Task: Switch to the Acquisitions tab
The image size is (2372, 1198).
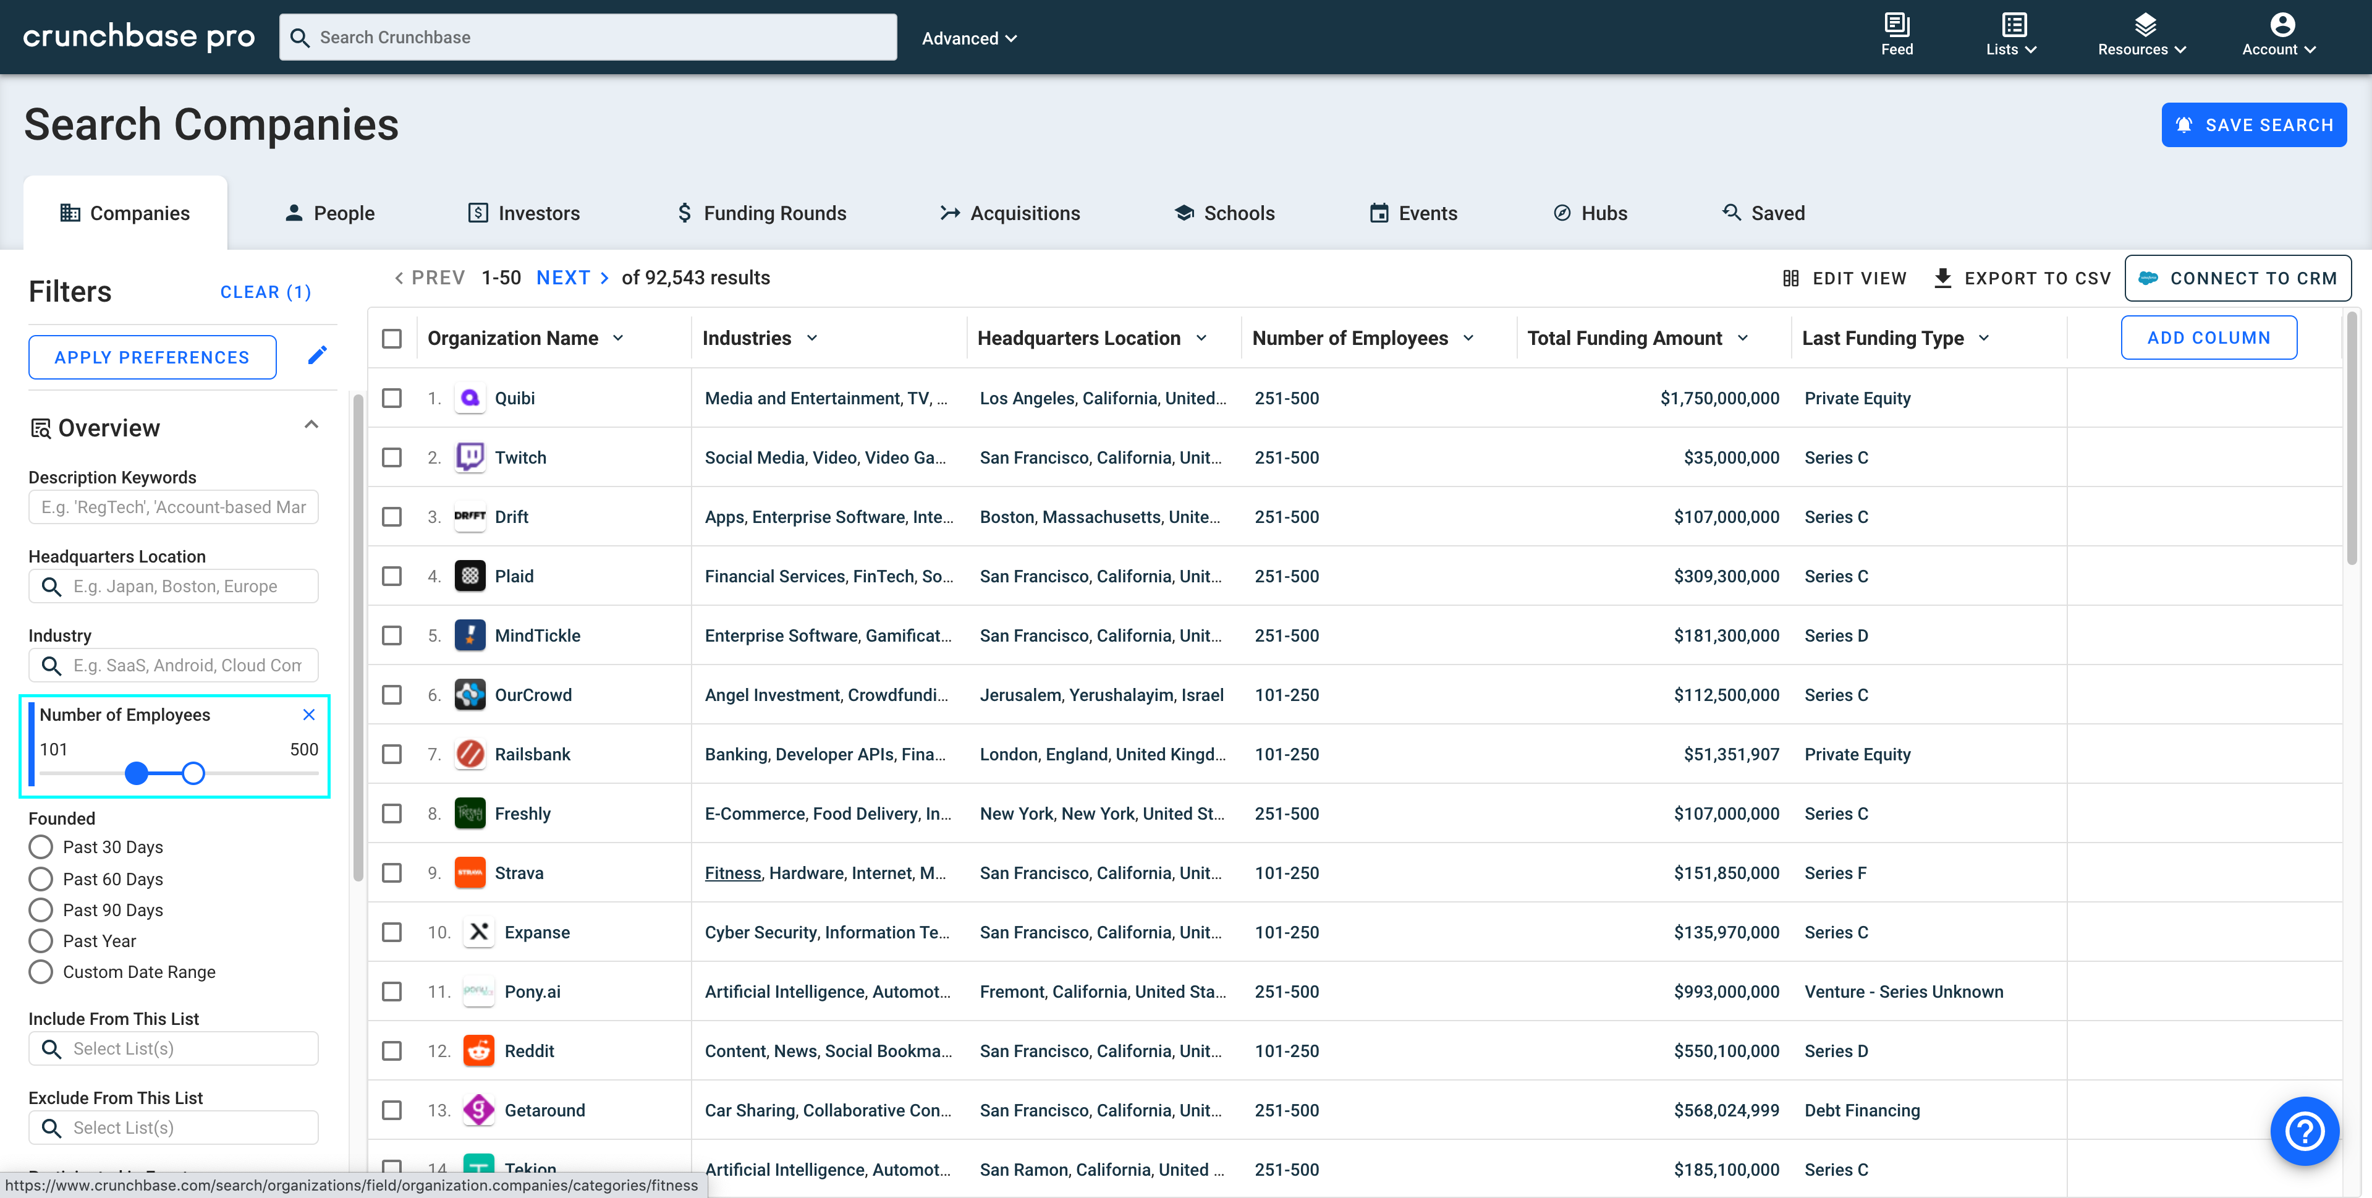Action: click(1010, 213)
